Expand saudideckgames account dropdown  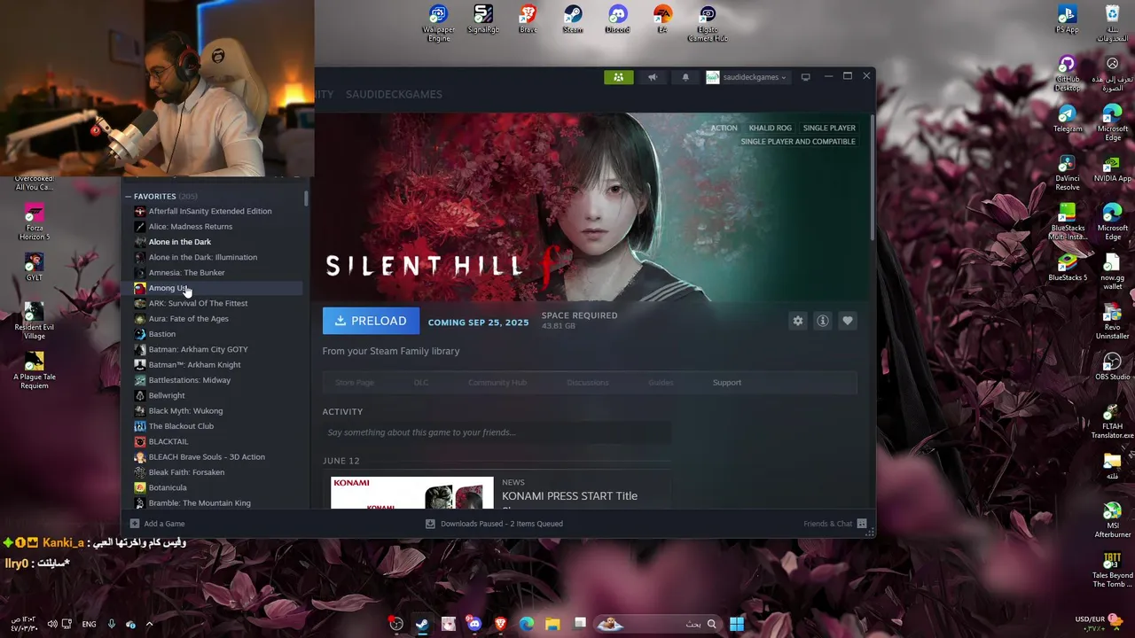747,77
